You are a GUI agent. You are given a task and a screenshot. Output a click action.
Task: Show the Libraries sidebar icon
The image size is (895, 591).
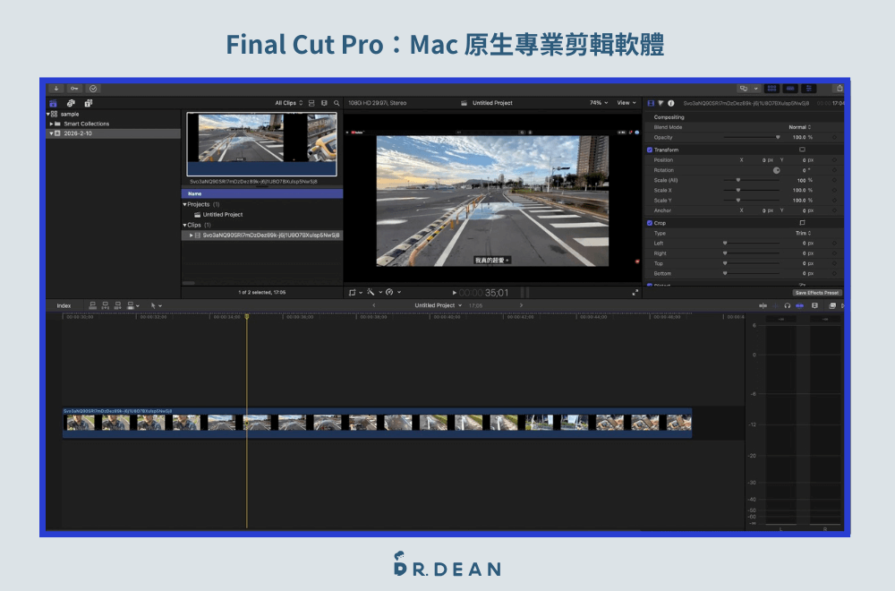pos(53,103)
